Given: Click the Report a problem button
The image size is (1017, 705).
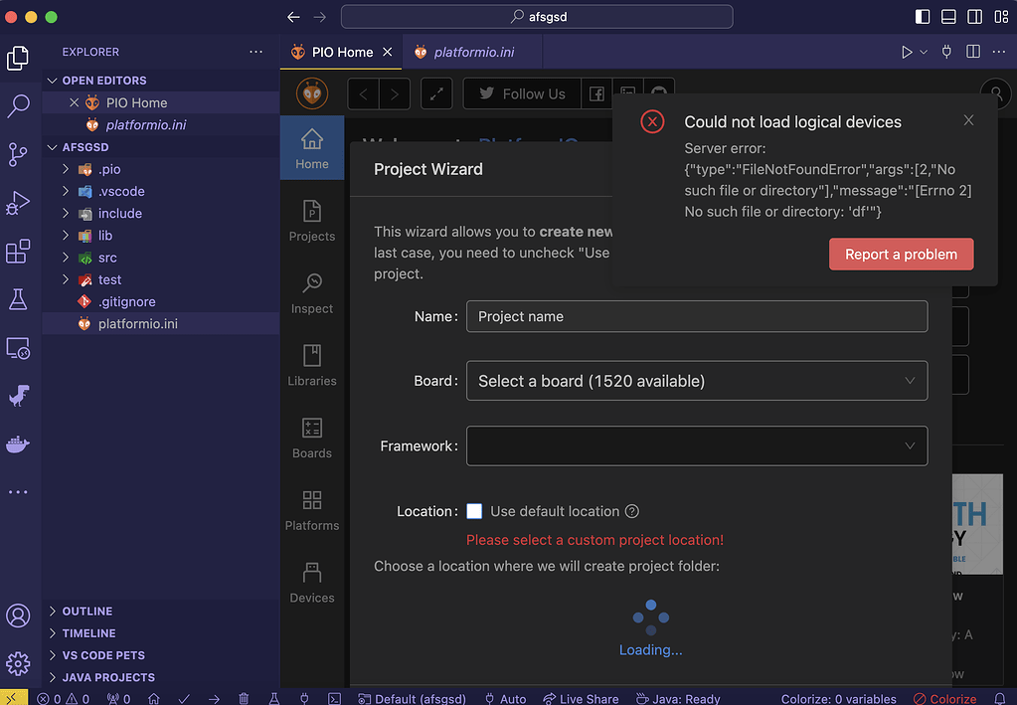Looking at the screenshot, I should pos(901,255).
